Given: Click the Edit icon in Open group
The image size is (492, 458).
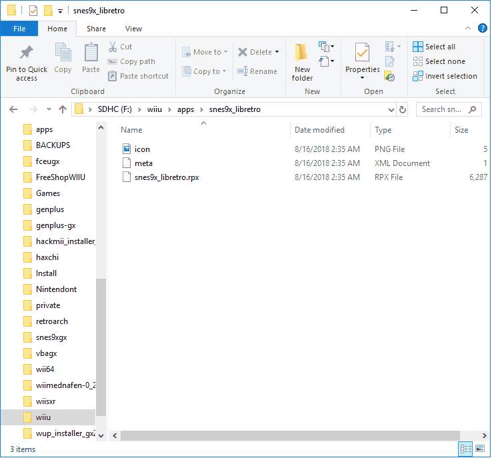Looking at the screenshot, I should pyautogui.click(x=390, y=61).
